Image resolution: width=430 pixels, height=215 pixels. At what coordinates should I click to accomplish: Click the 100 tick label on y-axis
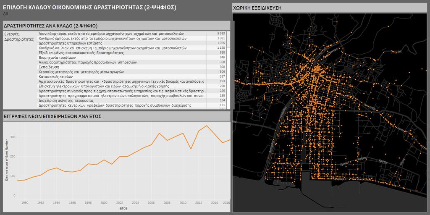(13, 176)
